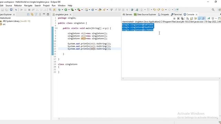Open the Source menu
The width and height of the screenshot is (221, 124).
pos(9,6)
